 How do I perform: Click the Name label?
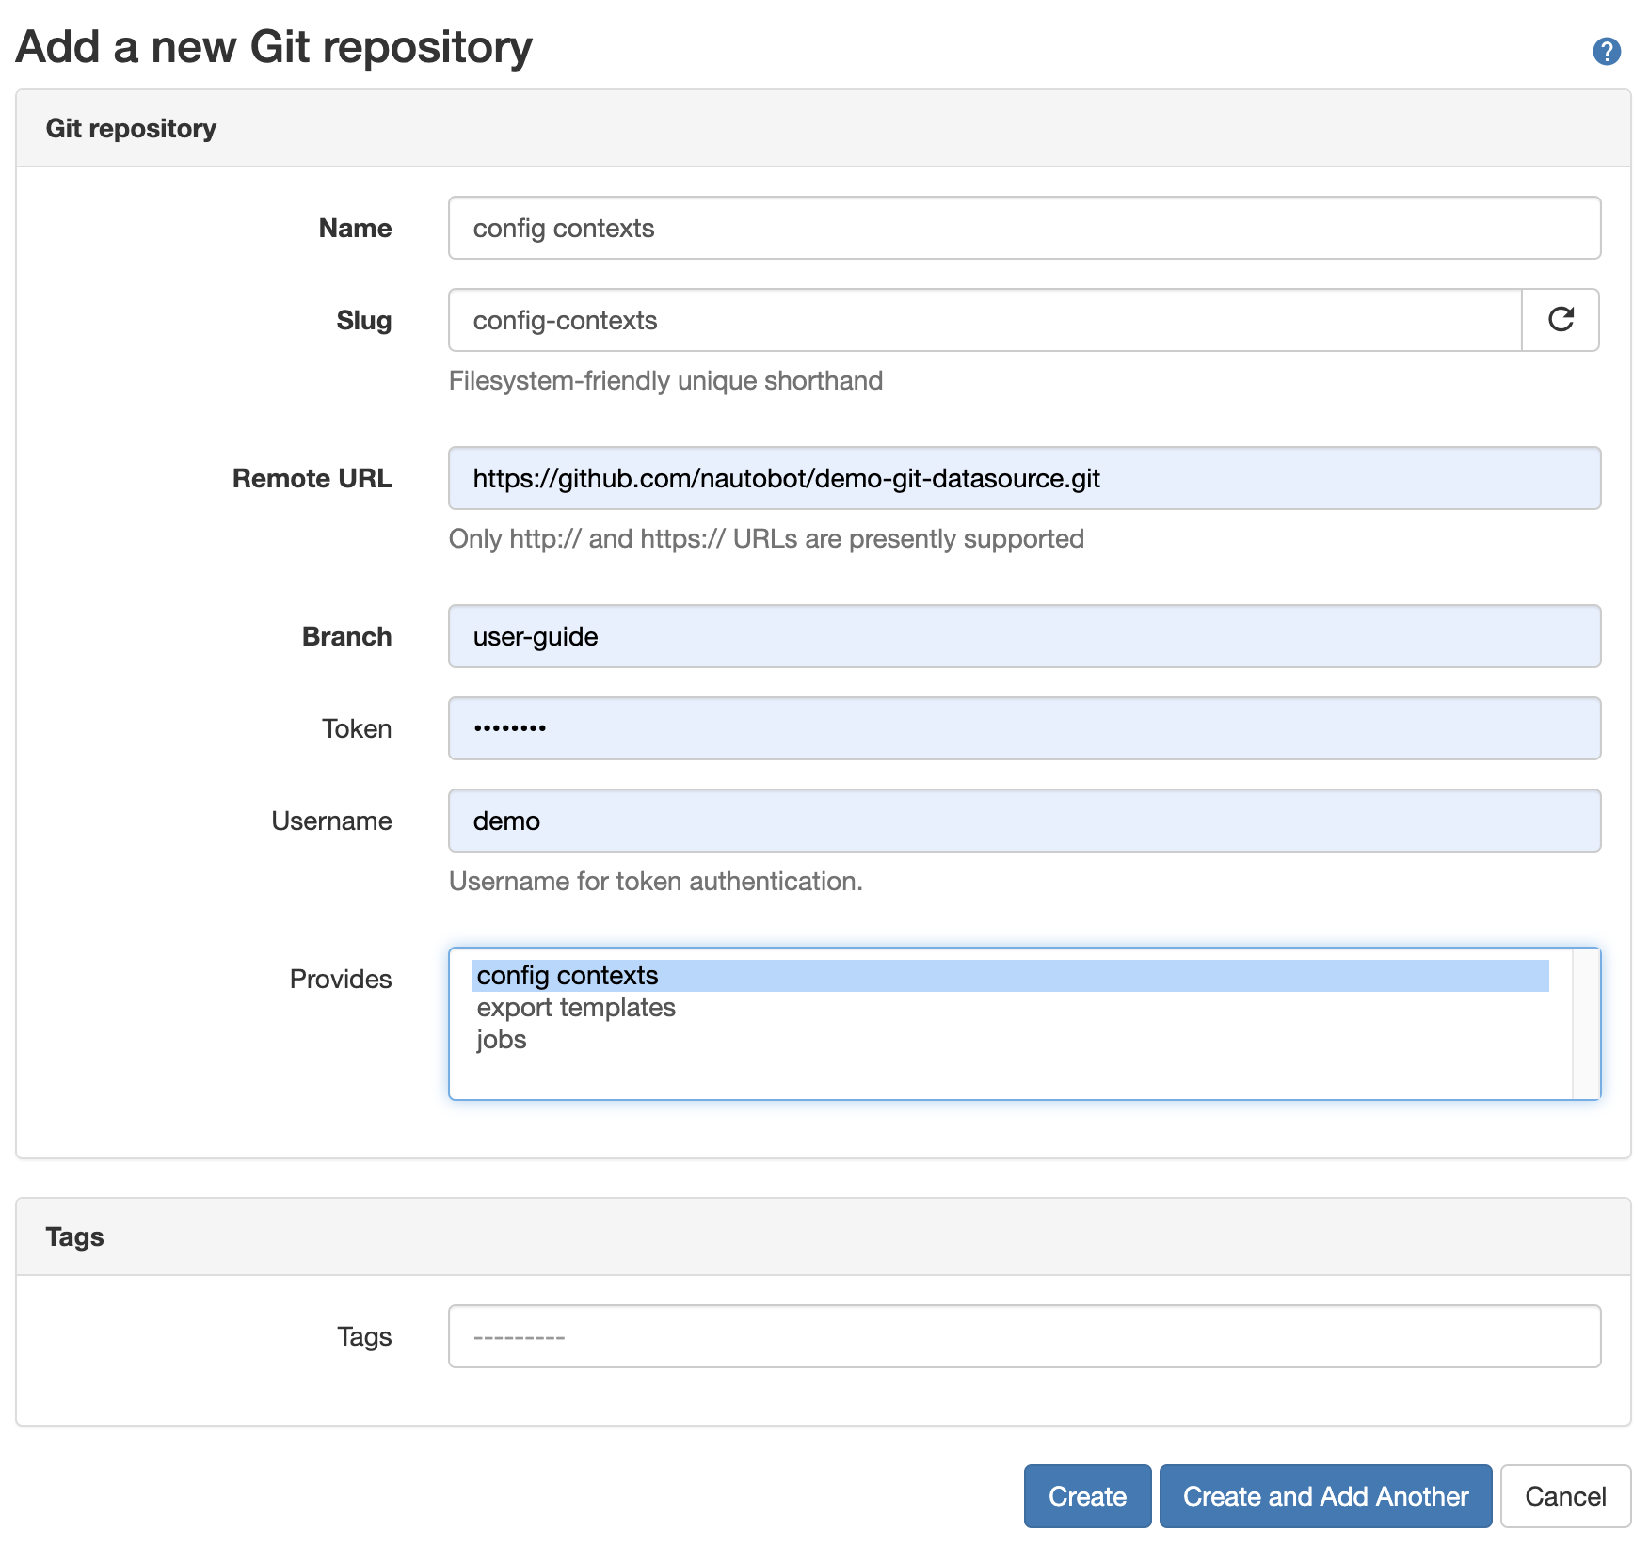(355, 228)
